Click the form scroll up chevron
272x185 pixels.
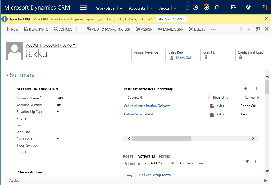tap(267, 76)
